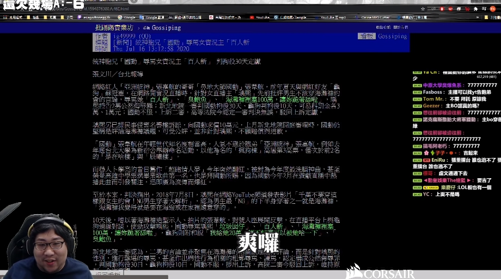Open the YouTube bookmark
Screen dimensions: 501x279
tap(262, 17)
